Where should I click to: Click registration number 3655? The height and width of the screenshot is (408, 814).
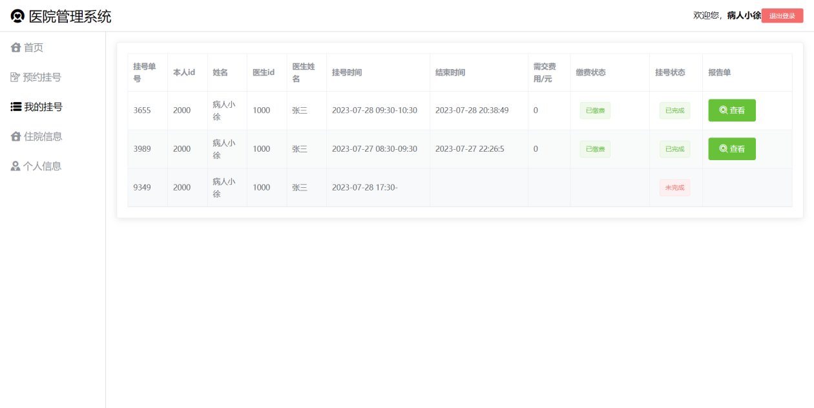(x=142, y=110)
